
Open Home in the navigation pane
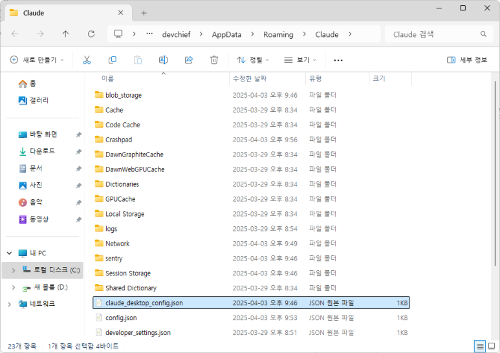click(27, 83)
